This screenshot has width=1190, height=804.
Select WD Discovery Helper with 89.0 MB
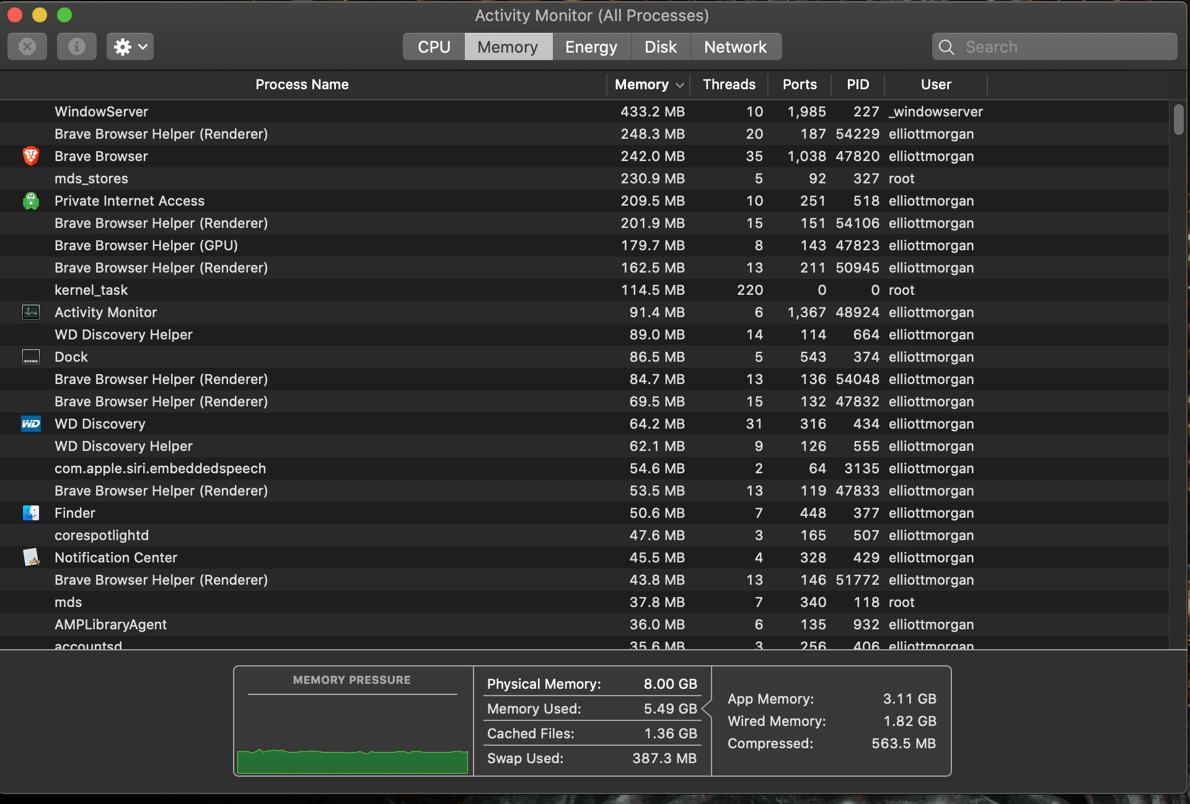pos(584,334)
